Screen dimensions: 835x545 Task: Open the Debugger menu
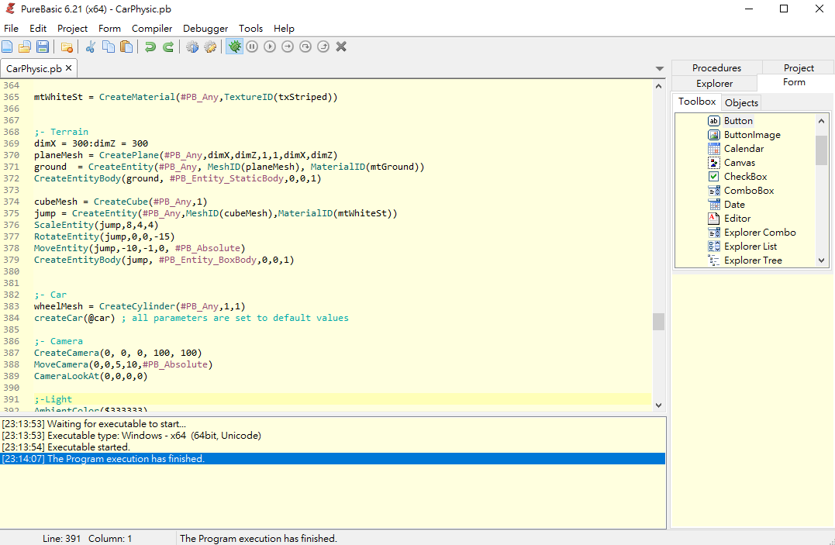pyautogui.click(x=205, y=28)
